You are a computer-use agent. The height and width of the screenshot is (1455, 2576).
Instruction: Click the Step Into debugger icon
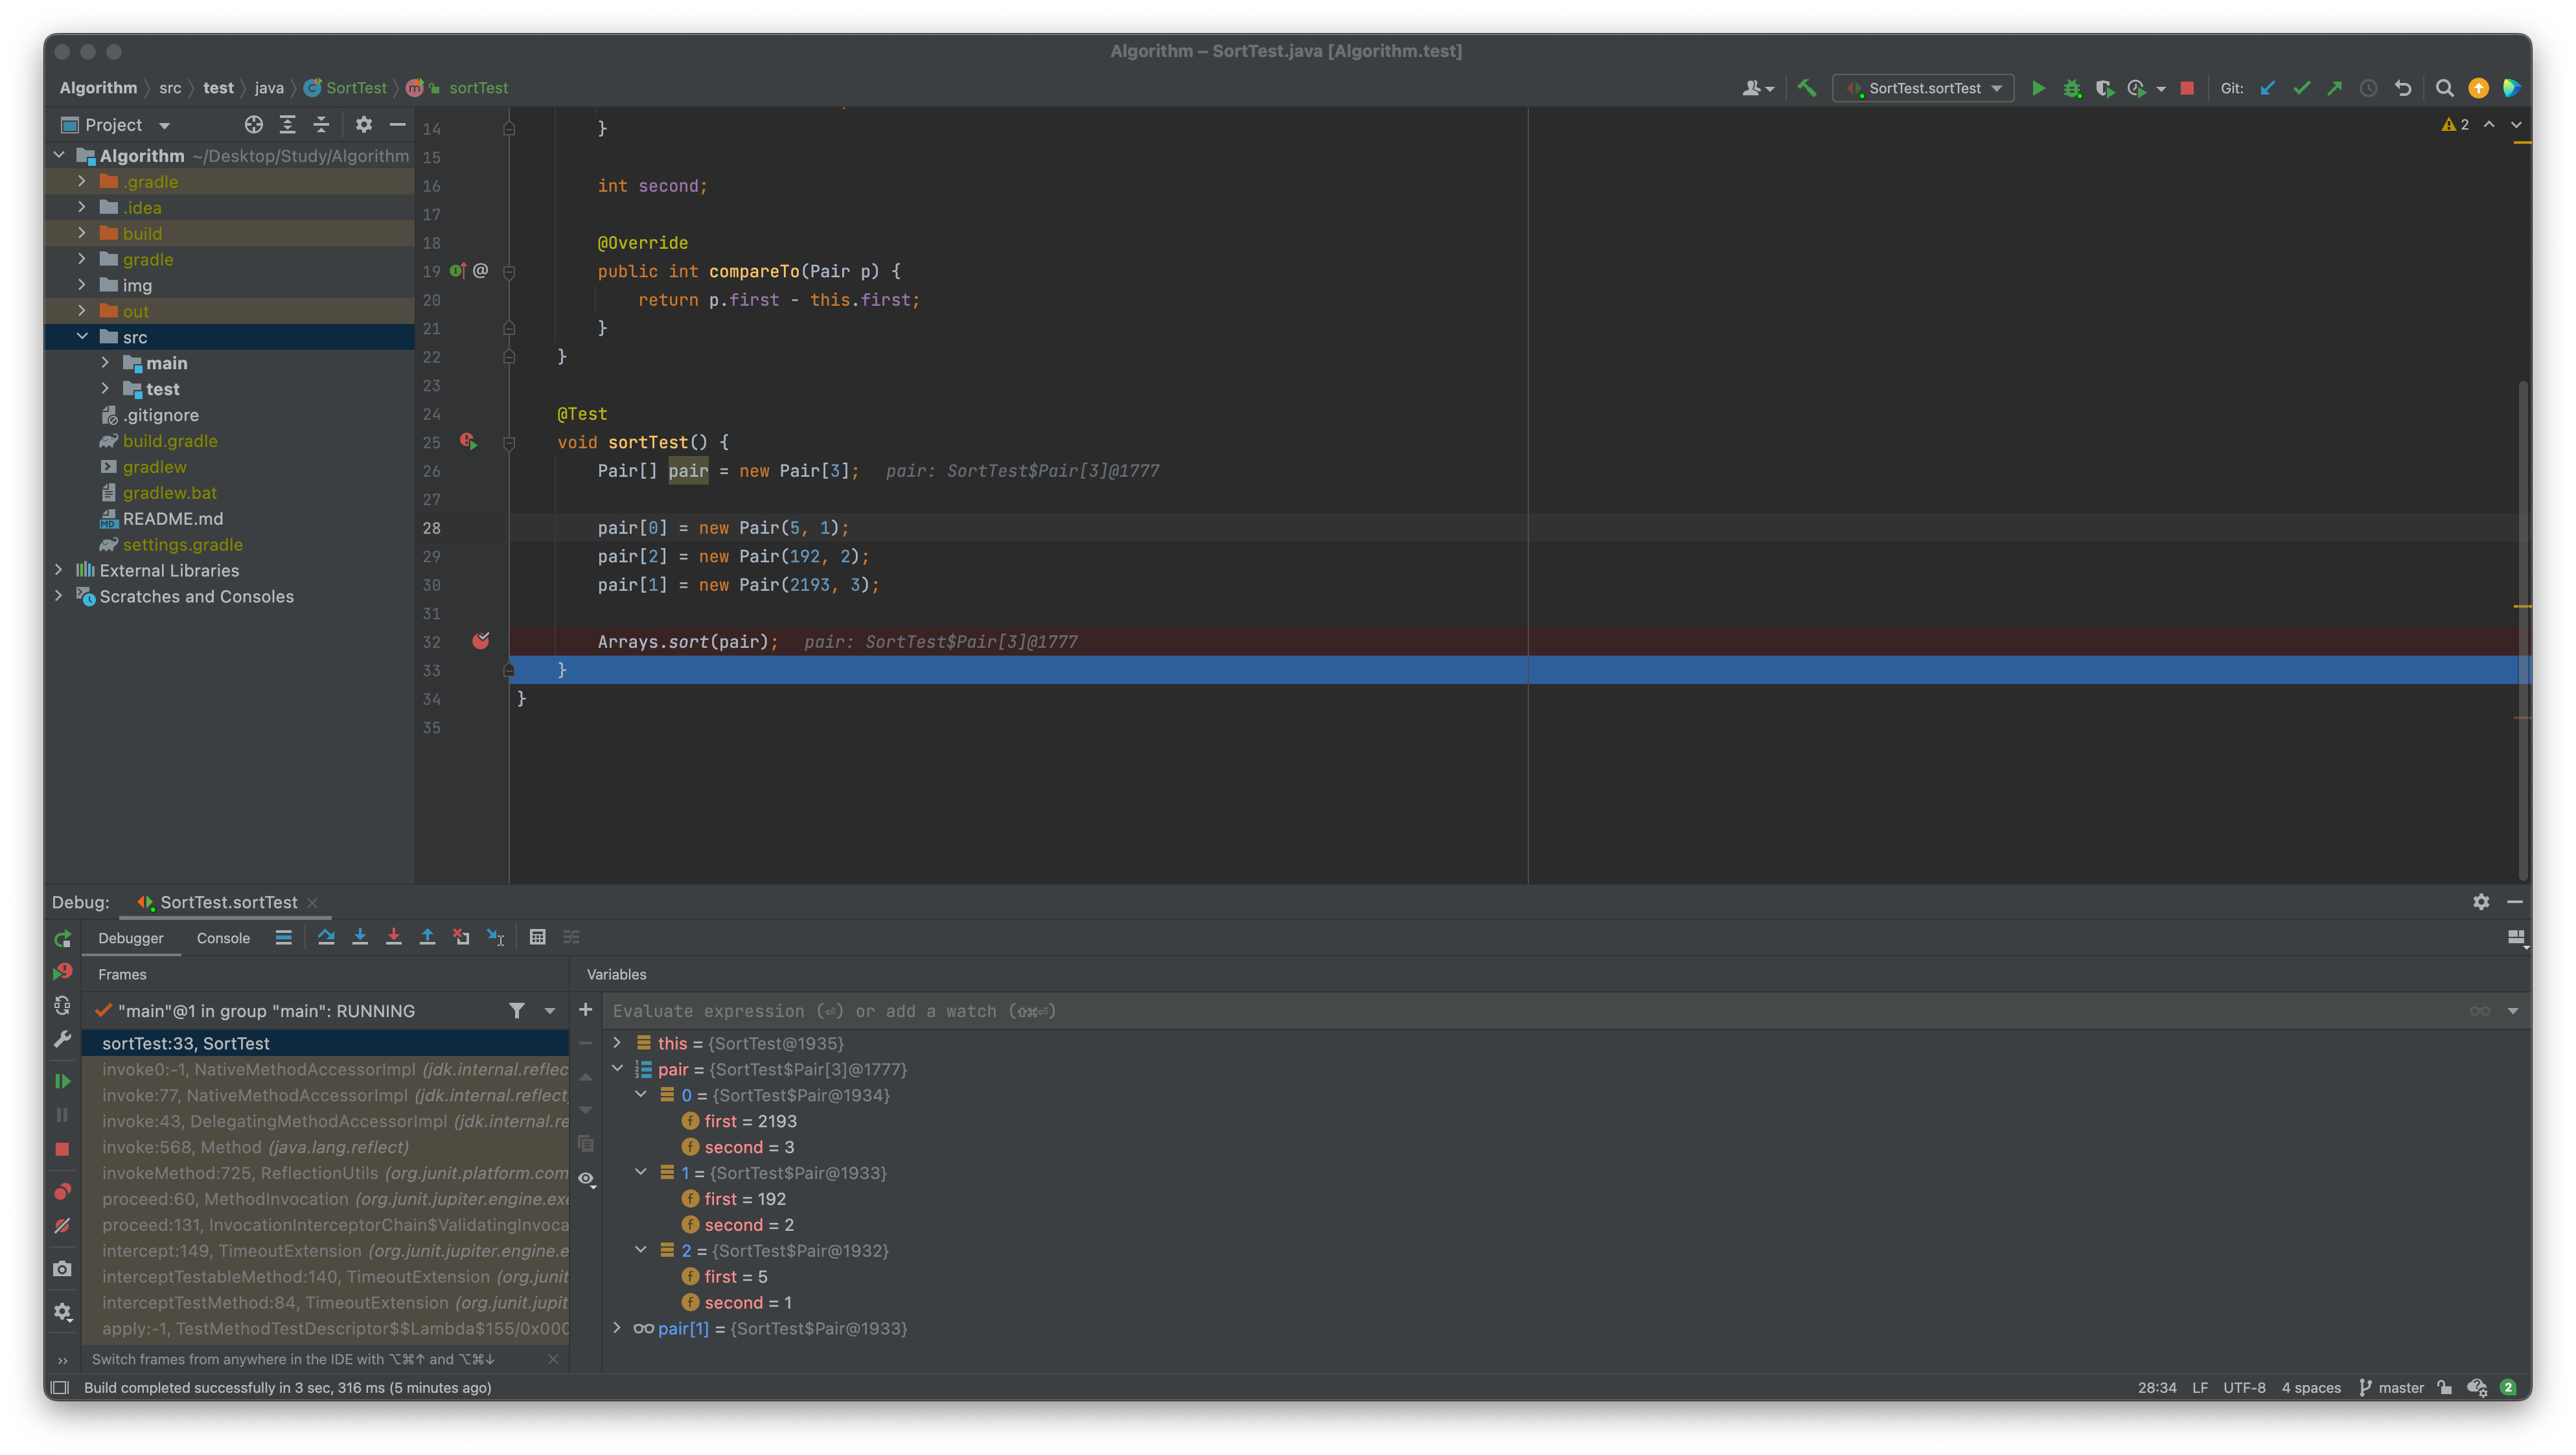click(x=360, y=937)
